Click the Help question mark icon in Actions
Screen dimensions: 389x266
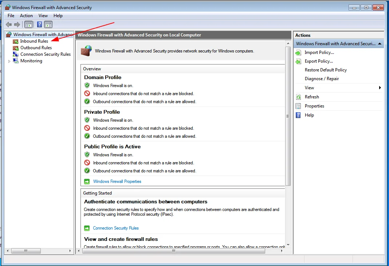(298, 115)
